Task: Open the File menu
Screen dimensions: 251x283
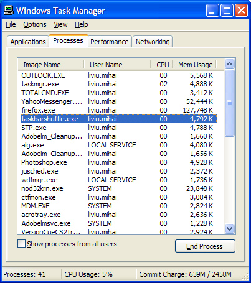Action: point(11,24)
